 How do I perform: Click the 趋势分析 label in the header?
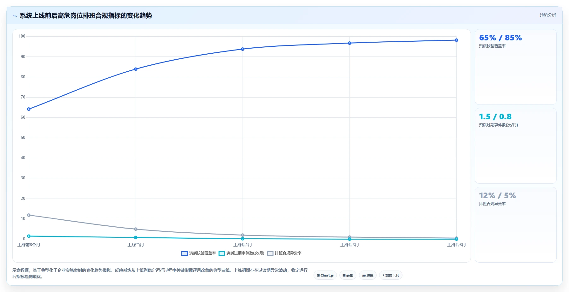pos(548,15)
